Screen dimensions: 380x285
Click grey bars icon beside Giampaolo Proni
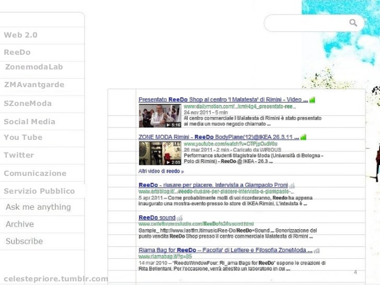click(292, 186)
